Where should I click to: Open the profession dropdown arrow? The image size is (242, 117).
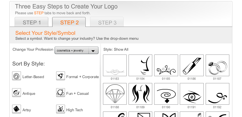pyautogui.click(x=93, y=50)
